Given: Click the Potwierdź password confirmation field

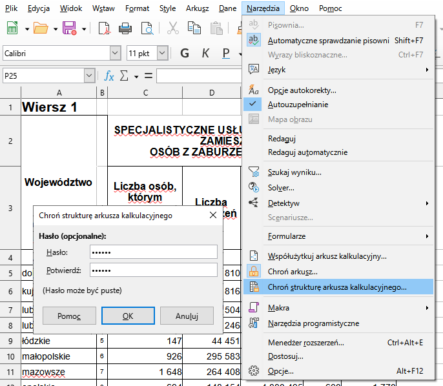Looking at the screenshot, I should tap(153, 270).
